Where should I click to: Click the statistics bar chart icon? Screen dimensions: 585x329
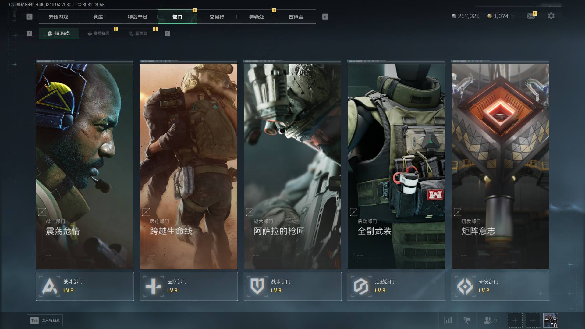coord(448,320)
